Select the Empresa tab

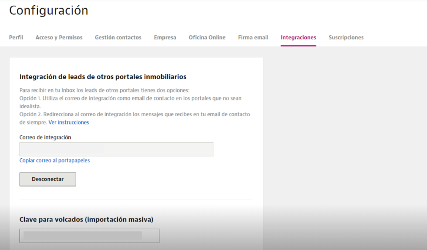[165, 37]
